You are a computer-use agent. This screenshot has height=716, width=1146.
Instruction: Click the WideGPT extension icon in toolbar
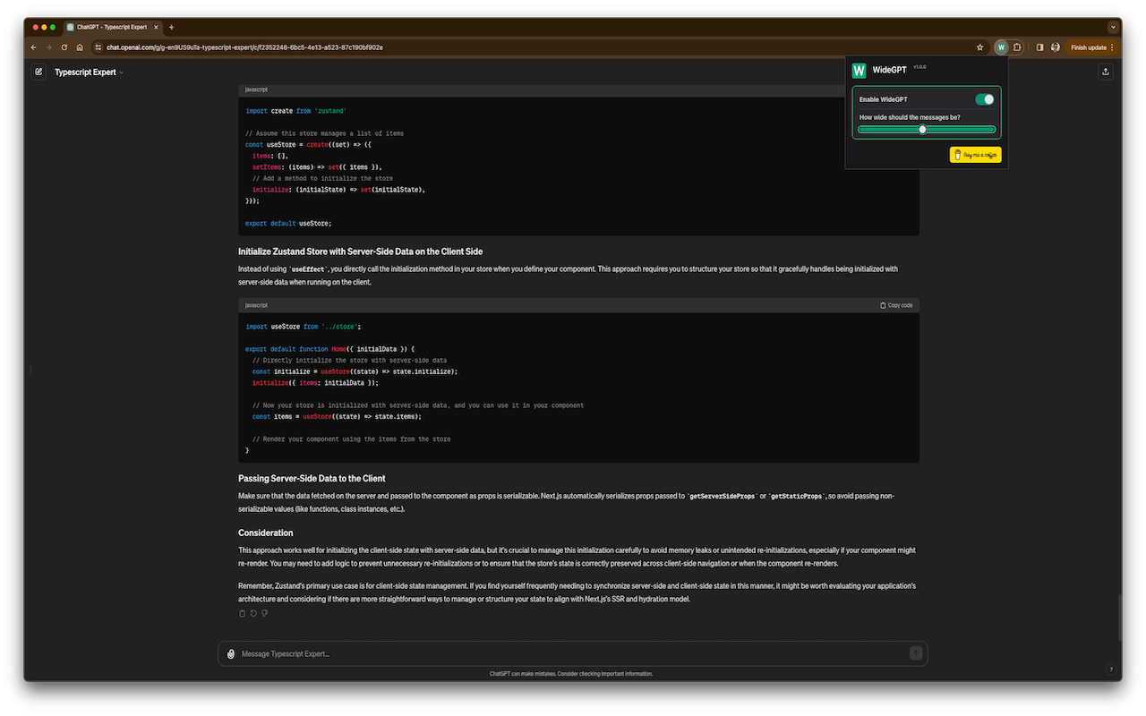click(1001, 47)
